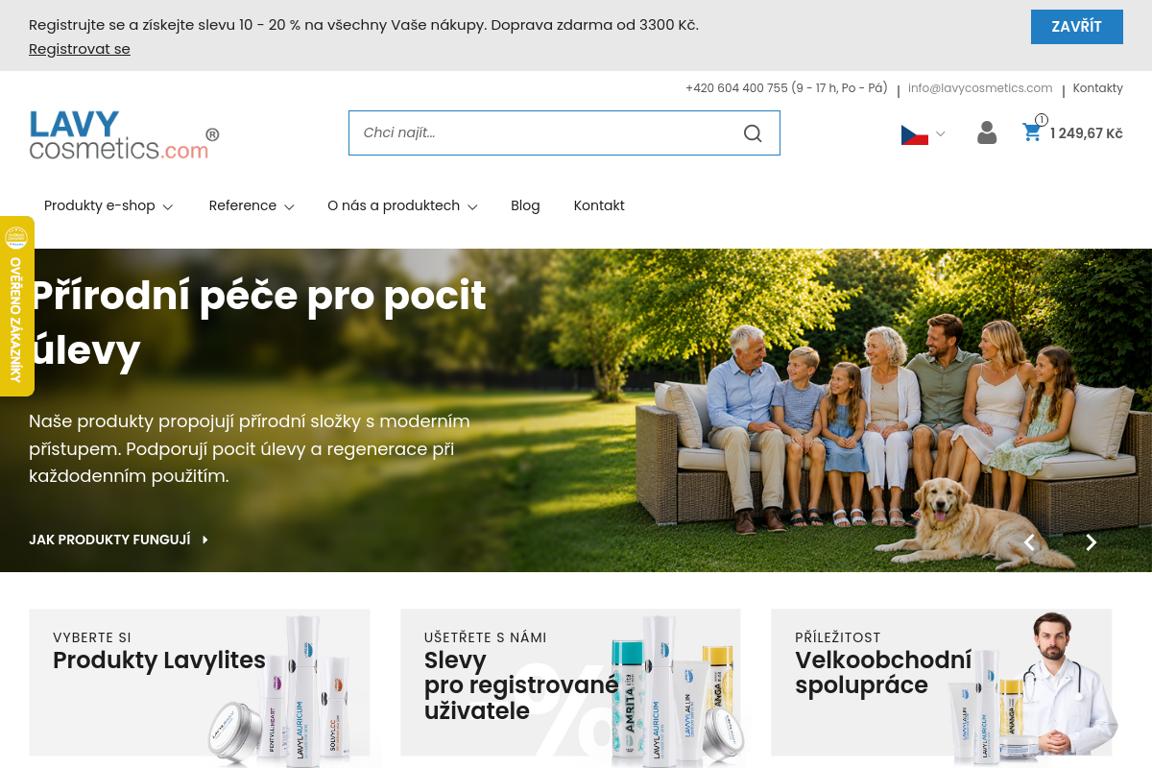Open the Ověřeno zákazníky side badge

[x=16, y=306]
